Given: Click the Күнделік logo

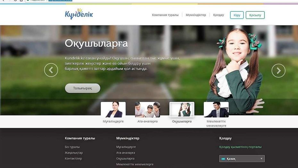Looking at the screenshot, I should pyautogui.click(x=79, y=14).
